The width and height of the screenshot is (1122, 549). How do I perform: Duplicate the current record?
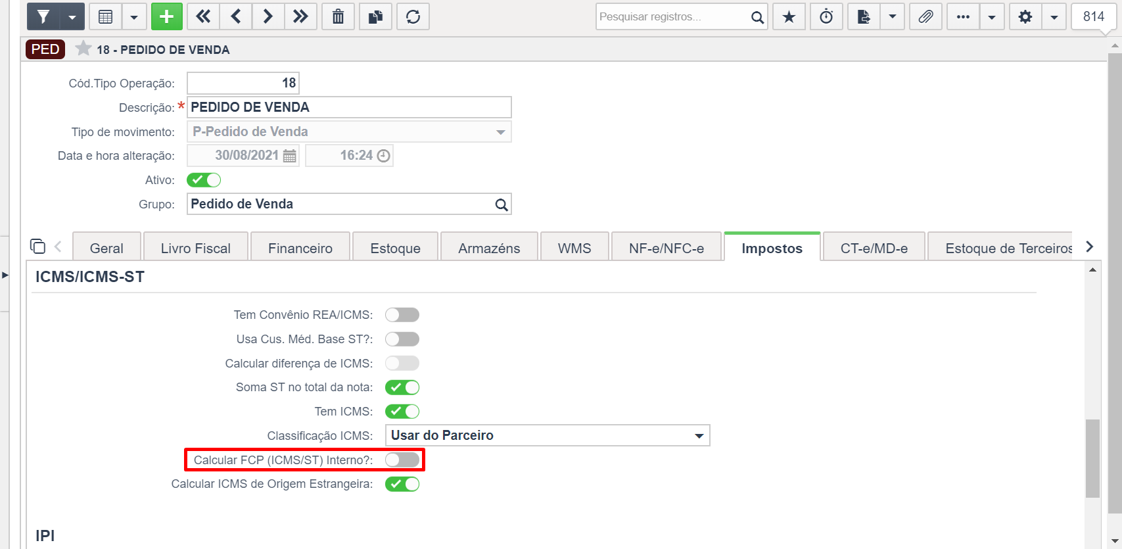(x=375, y=16)
